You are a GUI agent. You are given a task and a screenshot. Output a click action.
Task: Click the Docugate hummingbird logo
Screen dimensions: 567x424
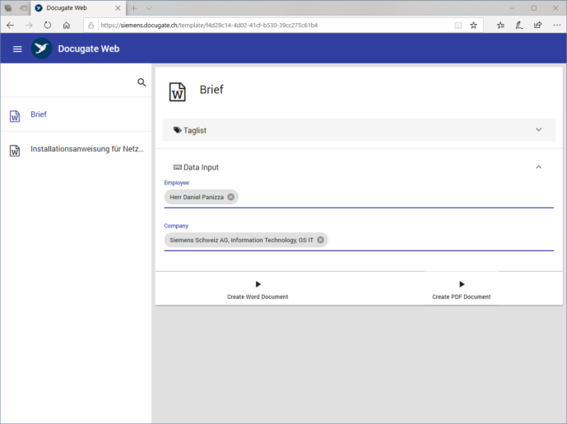[x=41, y=49]
